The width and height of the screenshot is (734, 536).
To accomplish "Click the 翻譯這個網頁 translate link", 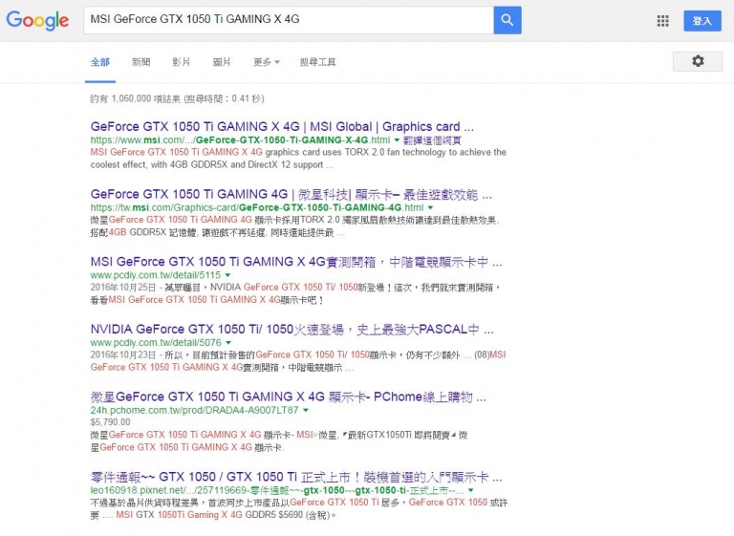I will pyautogui.click(x=432, y=140).
